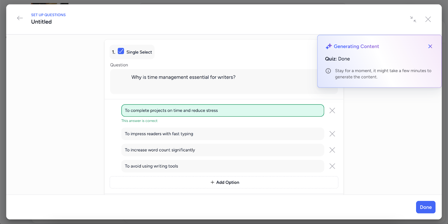Viewport: 448px width, 224px height.
Task: Click the Untitled quiz title
Action: pos(41,22)
